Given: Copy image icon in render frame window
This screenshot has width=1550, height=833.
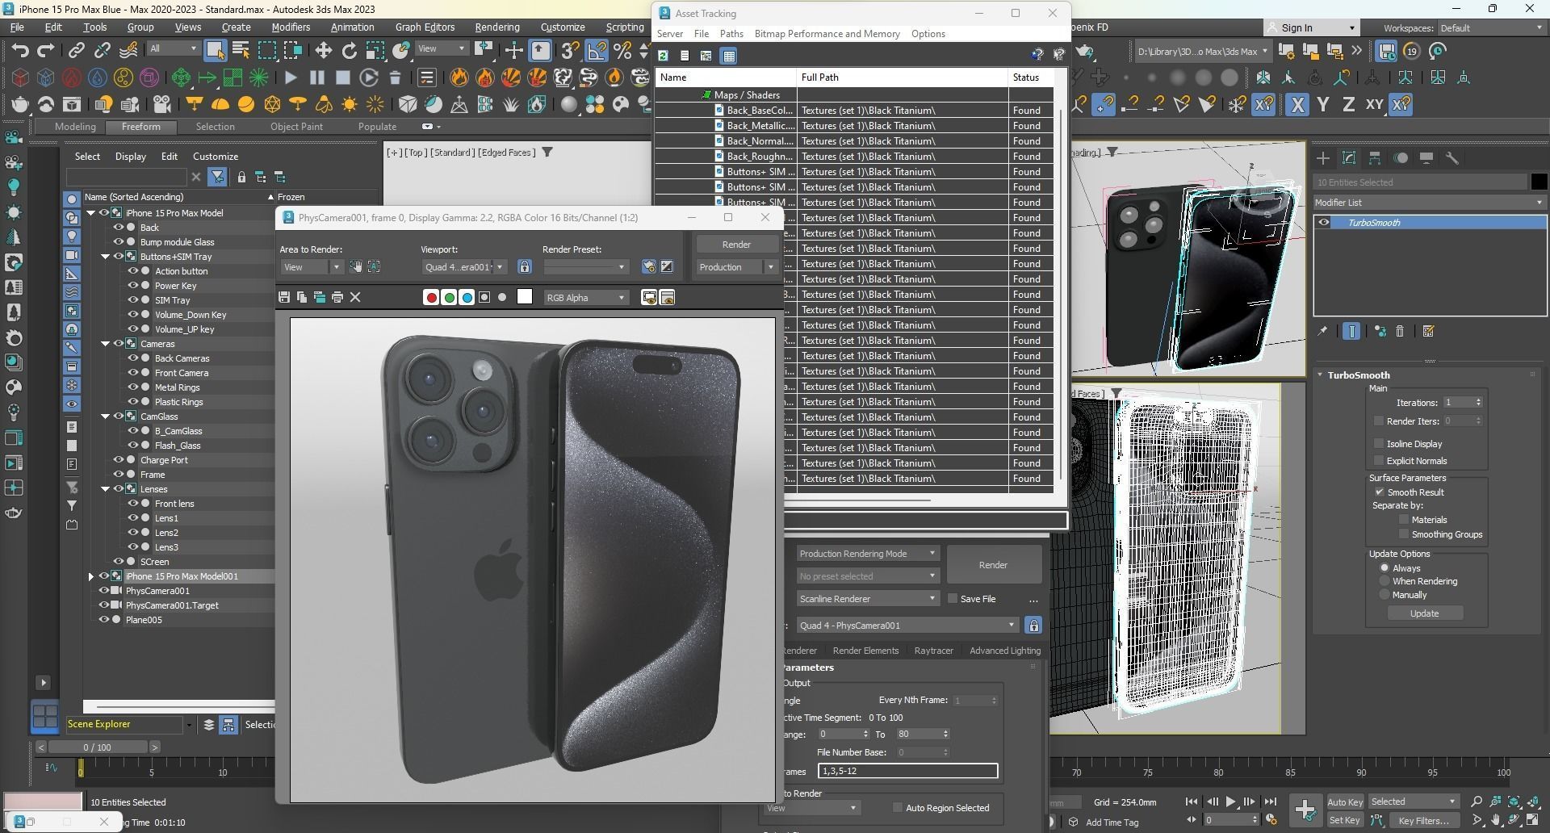Looking at the screenshot, I should coord(301,297).
